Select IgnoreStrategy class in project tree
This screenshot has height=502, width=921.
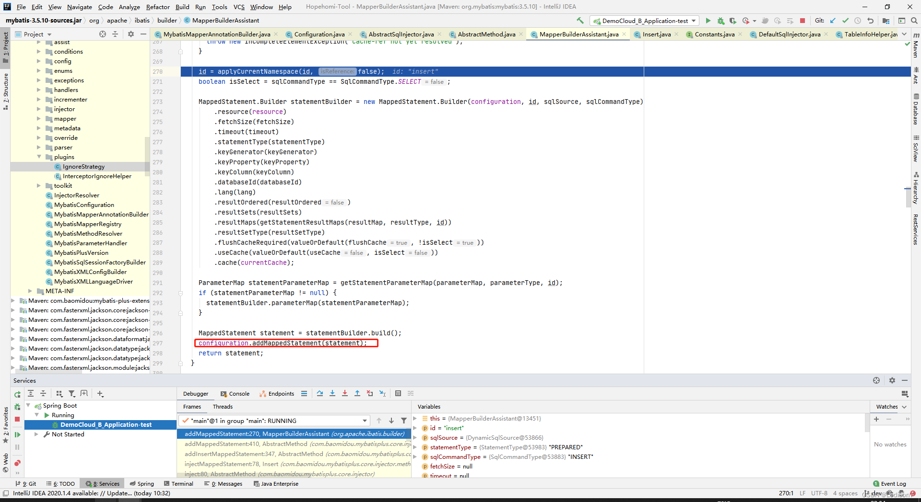coord(83,167)
